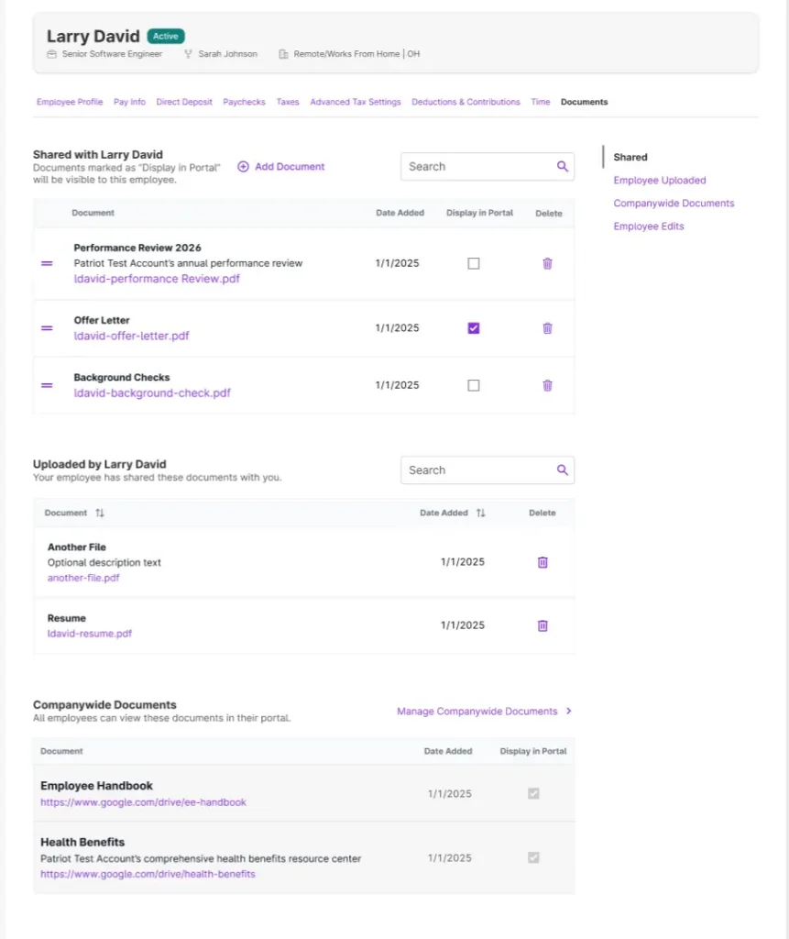Viewport: 789px width, 939px height.
Task: Click search icon in Shared documents search
Action: tap(563, 167)
